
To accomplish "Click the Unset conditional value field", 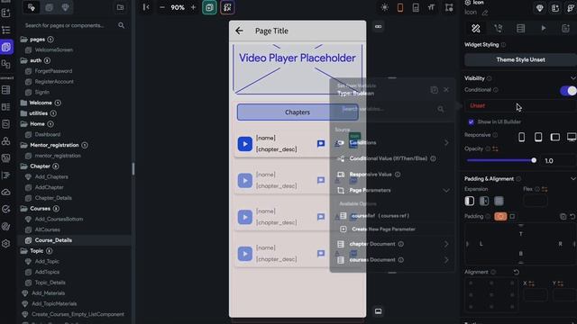I will [520, 106].
